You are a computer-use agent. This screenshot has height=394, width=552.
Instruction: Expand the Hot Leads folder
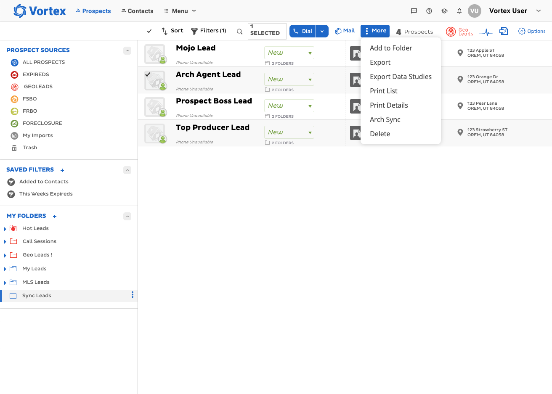point(5,229)
